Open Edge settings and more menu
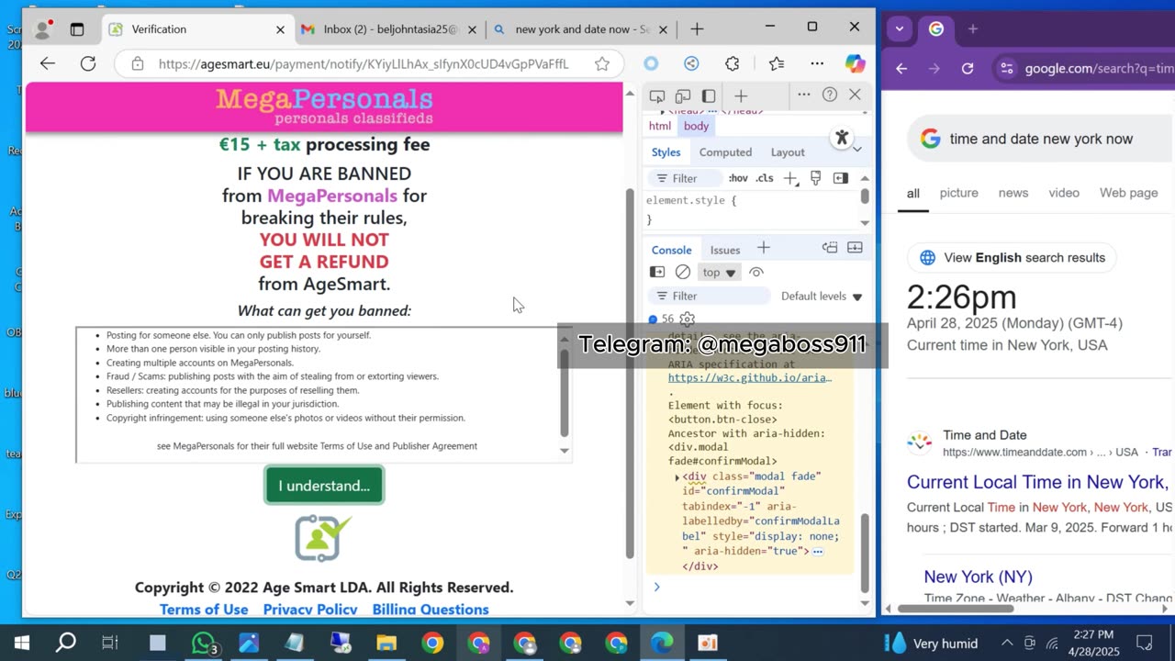The width and height of the screenshot is (1175, 661). [x=817, y=63]
